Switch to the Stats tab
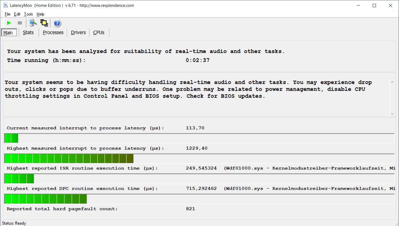 point(28,32)
